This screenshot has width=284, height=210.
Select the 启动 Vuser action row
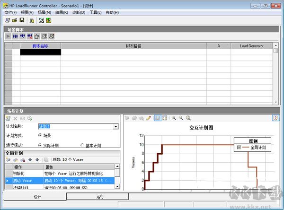click(x=60, y=181)
